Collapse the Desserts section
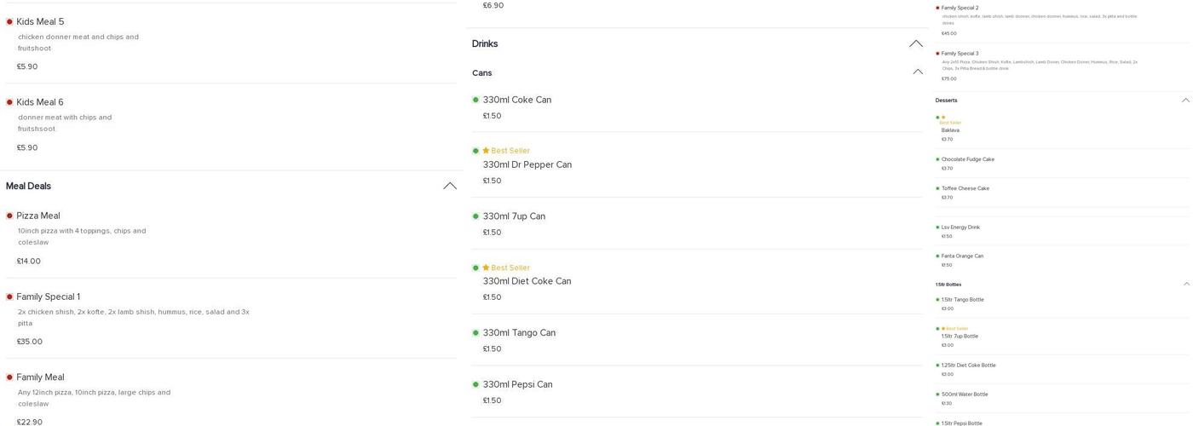The height and width of the screenshot is (426, 1193). pyautogui.click(x=1185, y=101)
